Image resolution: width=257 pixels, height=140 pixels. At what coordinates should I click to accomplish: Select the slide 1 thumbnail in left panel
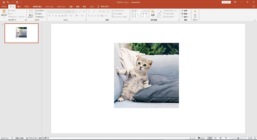[x=21, y=33]
